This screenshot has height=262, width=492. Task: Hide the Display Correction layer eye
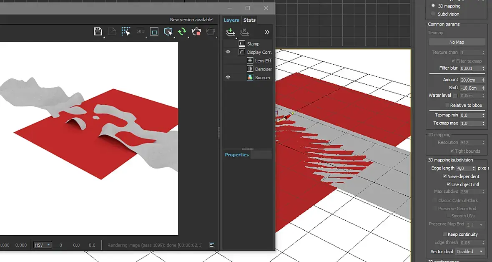coord(228,52)
